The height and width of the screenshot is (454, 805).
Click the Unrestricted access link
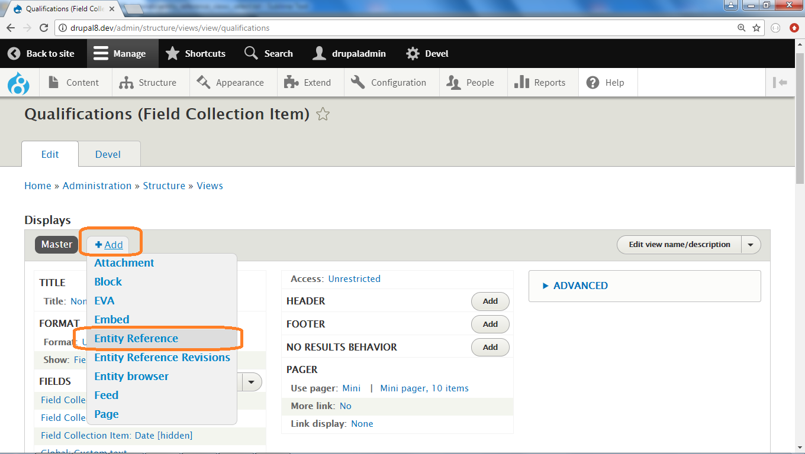coord(355,279)
